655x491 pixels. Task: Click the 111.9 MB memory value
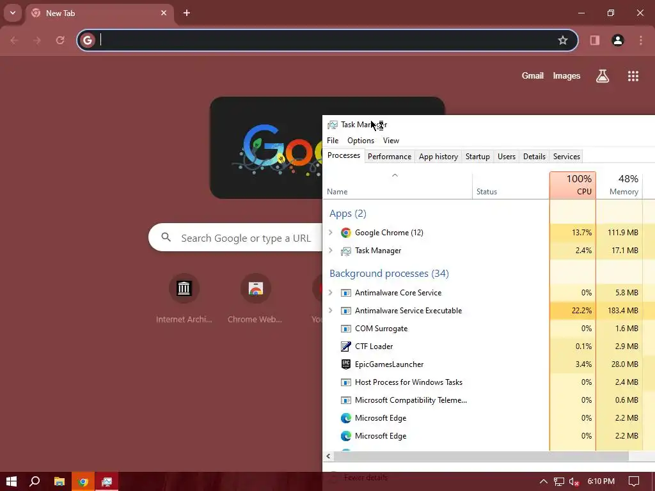[623, 232]
